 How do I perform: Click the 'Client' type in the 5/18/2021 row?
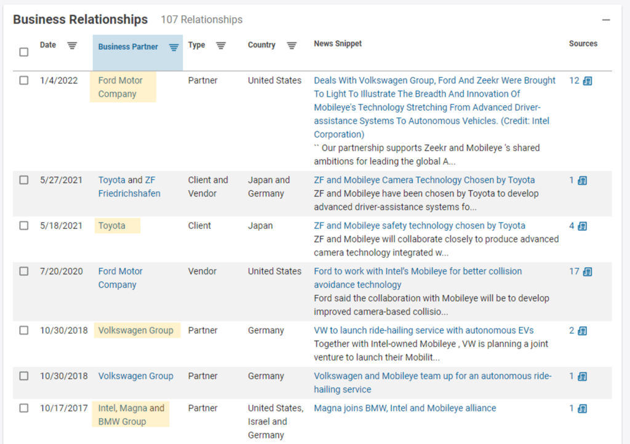[x=199, y=226]
